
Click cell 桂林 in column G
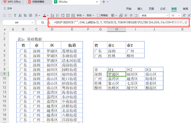(x=100, y=83)
